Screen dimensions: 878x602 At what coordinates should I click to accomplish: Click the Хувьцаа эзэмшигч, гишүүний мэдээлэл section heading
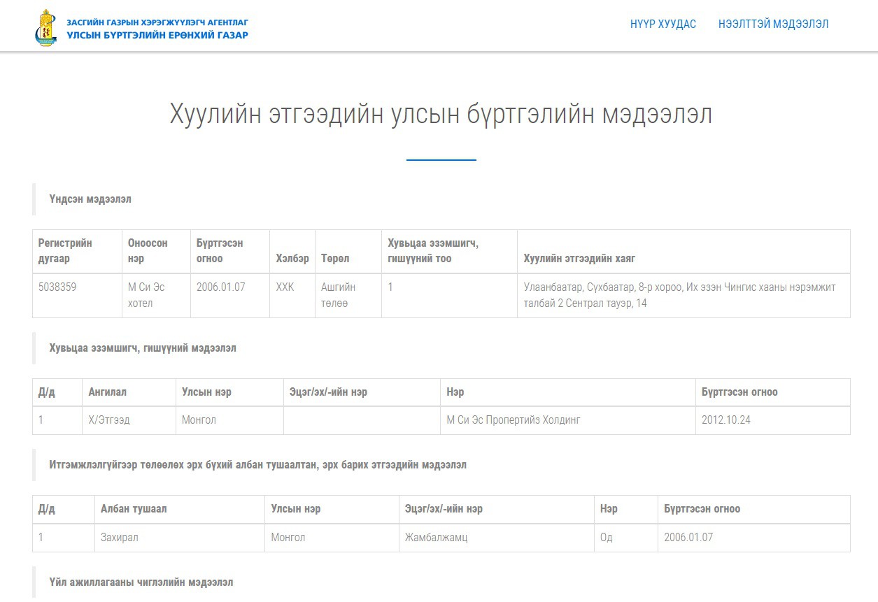point(143,348)
